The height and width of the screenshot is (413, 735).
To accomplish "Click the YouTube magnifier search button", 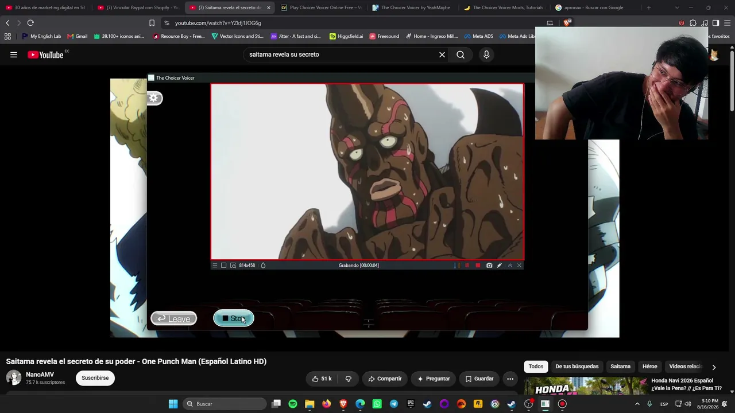I will [461, 54].
